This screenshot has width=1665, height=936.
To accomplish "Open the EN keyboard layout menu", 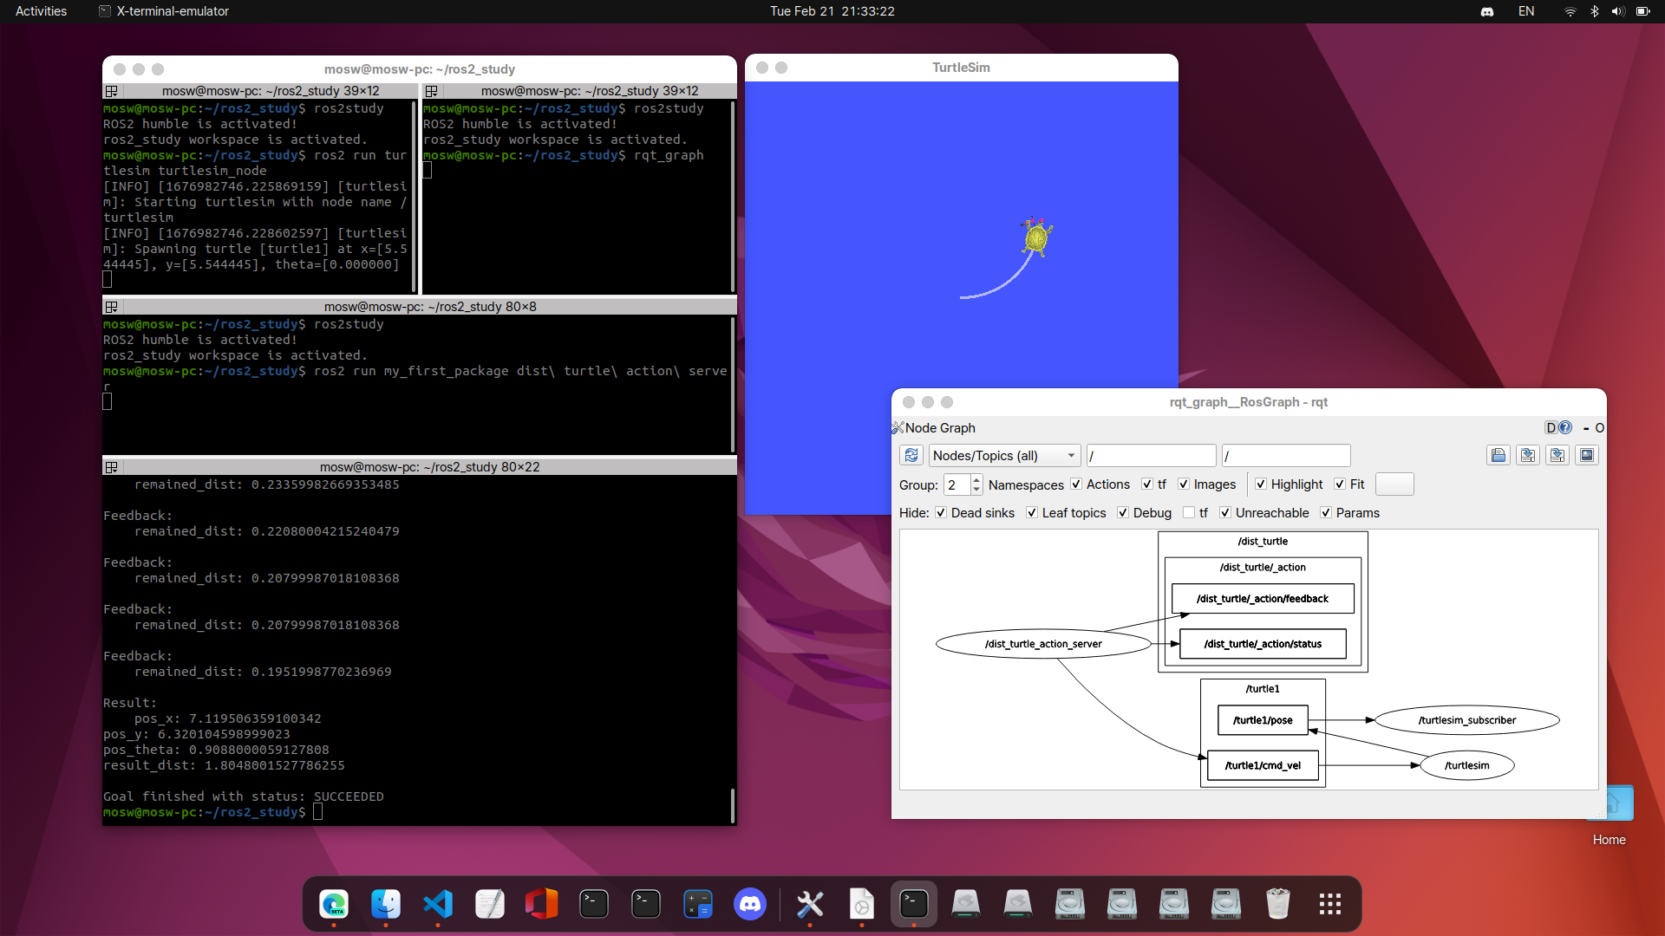I will (1526, 11).
